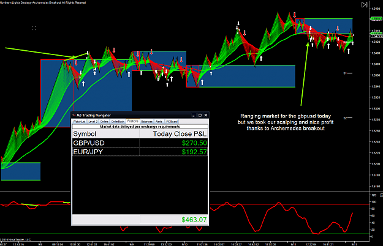Open the Orders tab

(x=104, y=122)
